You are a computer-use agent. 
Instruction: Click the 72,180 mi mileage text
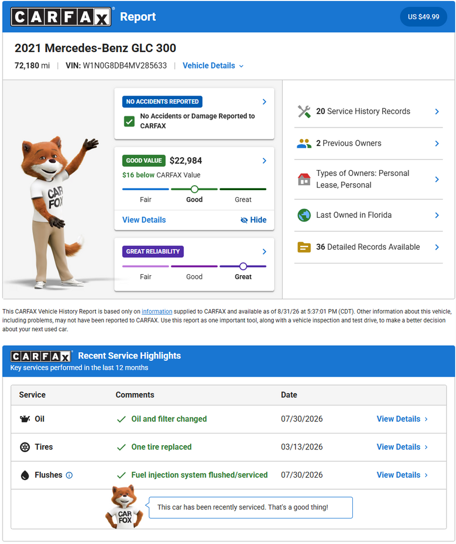32,65
